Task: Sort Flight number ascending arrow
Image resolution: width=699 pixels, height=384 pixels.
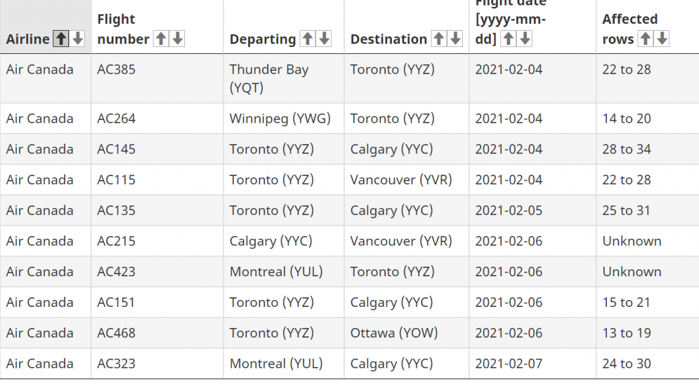Action: pos(161,39)
